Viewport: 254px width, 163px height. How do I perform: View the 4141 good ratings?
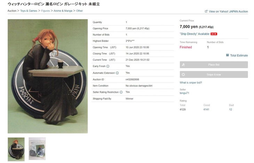(207, 109)
